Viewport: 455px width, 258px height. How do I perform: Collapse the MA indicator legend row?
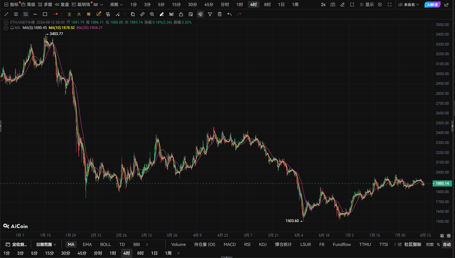(x=6, y=28)
